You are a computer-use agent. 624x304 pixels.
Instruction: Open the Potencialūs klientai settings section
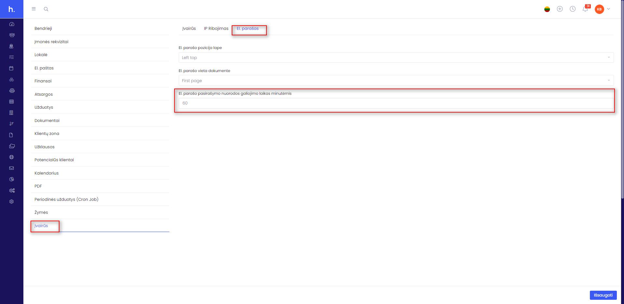100,160
